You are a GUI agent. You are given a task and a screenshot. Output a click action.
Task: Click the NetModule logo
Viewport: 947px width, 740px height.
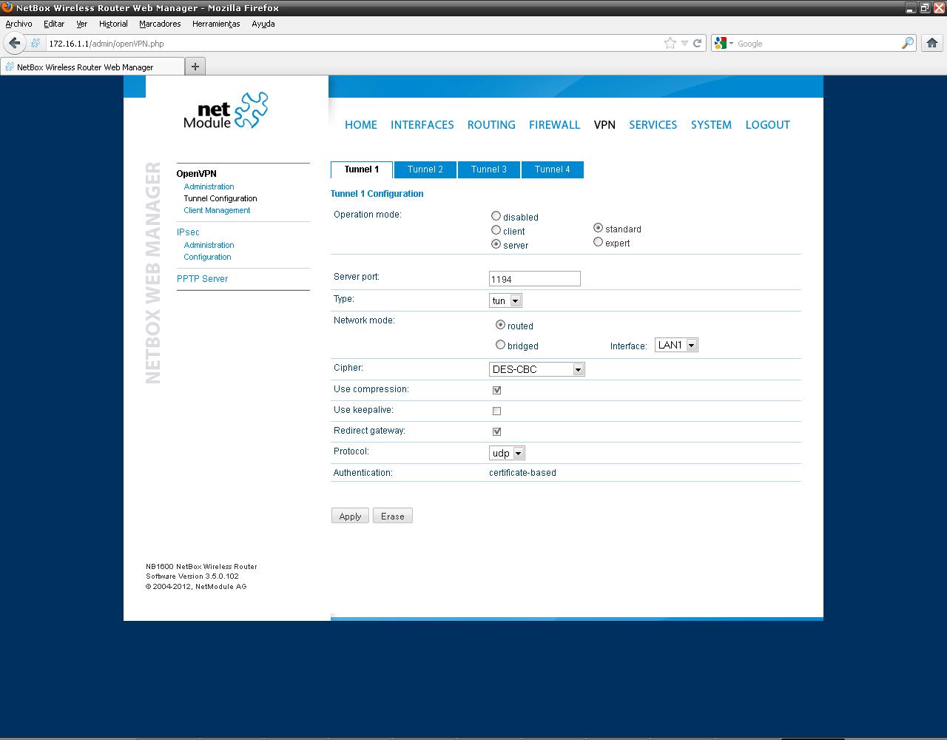click(x=226, y=111)
